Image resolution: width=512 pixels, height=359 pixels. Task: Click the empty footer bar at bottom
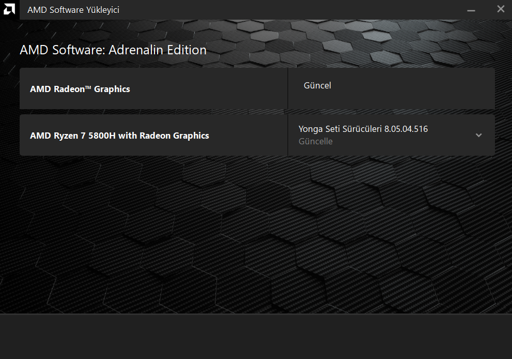coord(256,337)
